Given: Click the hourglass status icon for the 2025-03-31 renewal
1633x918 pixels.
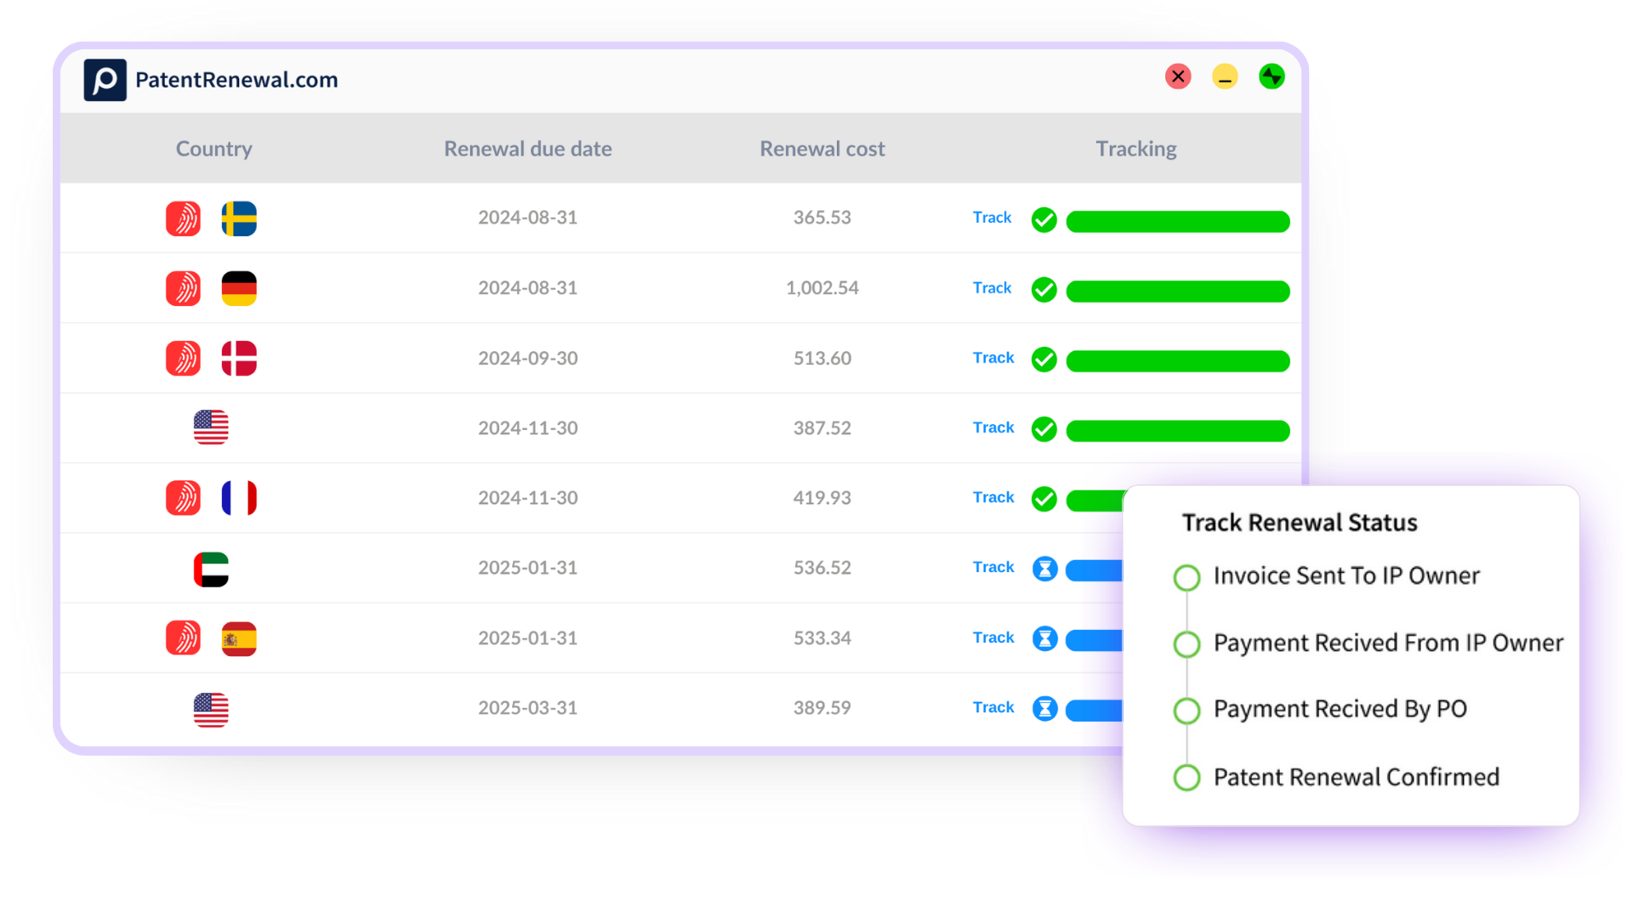Looking at the screenshot, I should coord(1044,708).
